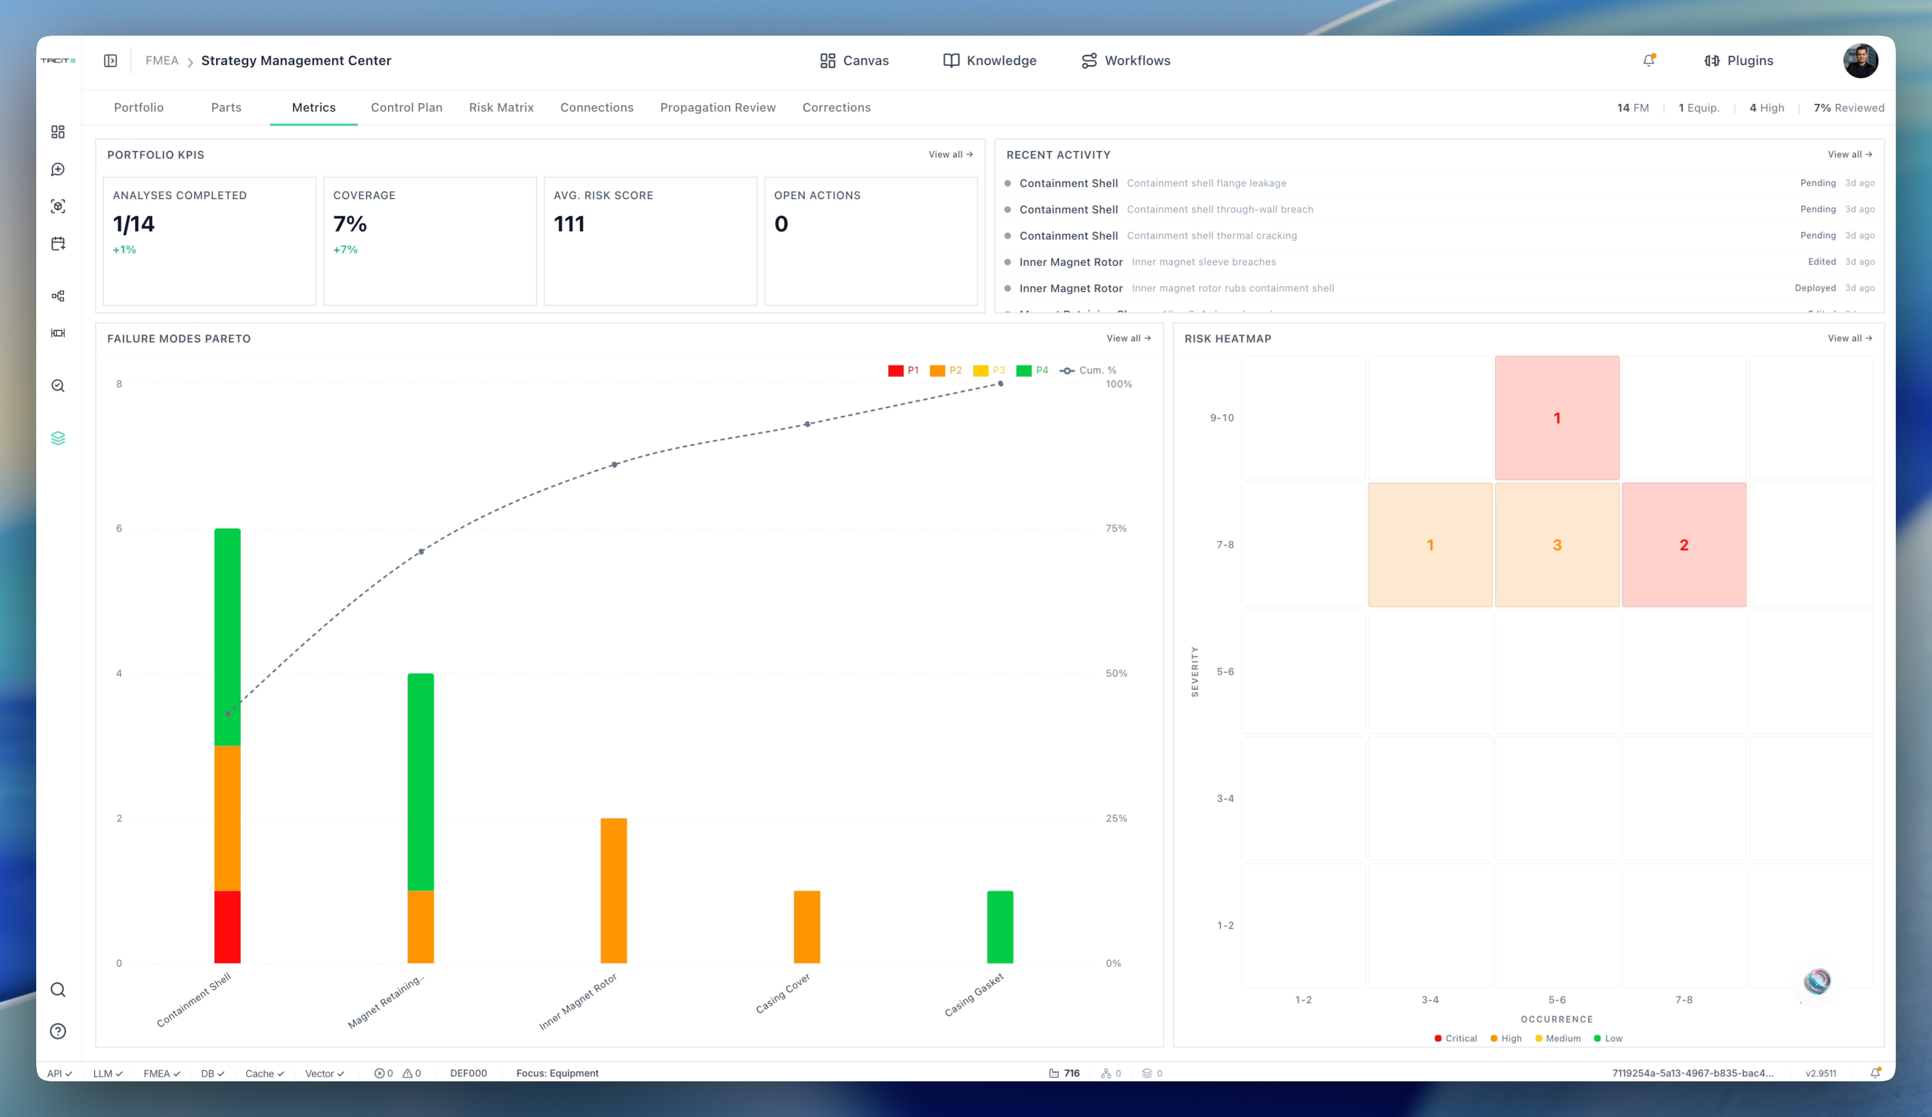Viewport: 1932px width, 1117px height.
Task: Switch to the Connections tab
Action: tap(596, 108)
